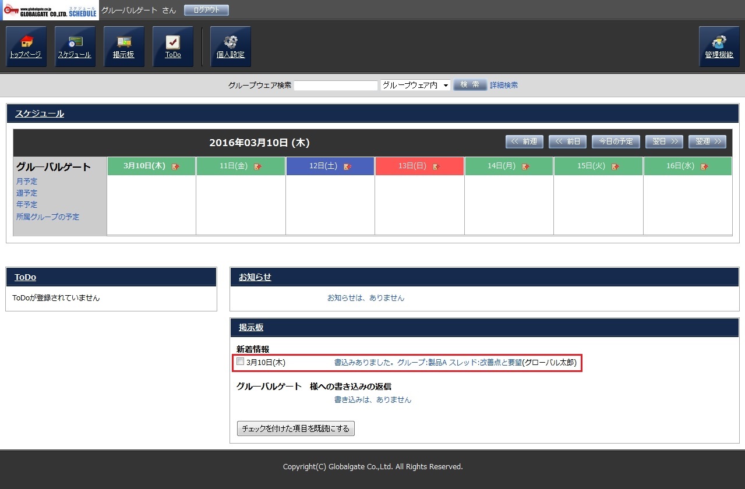Mark checked items read with チェックを付けた項目を既読にする

coord(296,429)
